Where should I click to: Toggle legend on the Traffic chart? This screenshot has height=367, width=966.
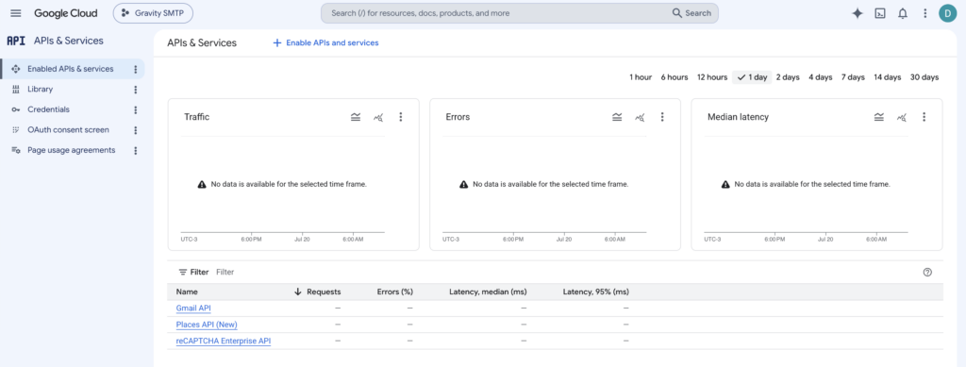(x=356, y=117)
